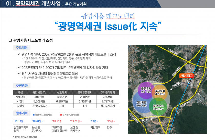Click the square bullet before 광명시흥 테크노밸리 조성
215x140 pixels.
point(10,40)
